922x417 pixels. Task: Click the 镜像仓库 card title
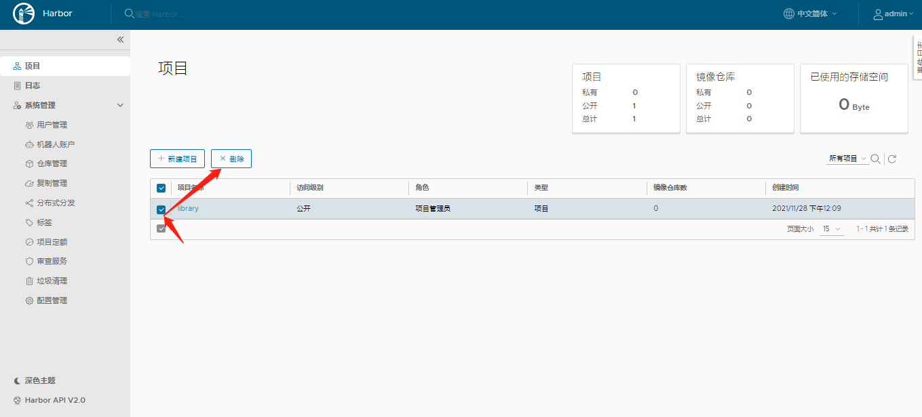[716, 77]
